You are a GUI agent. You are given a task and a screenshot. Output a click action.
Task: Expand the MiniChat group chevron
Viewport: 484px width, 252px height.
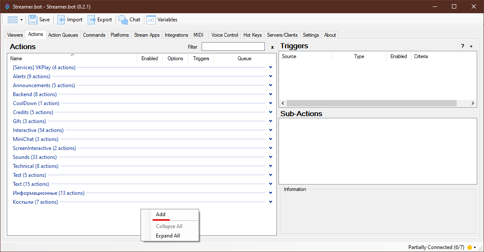pos(271,139)
